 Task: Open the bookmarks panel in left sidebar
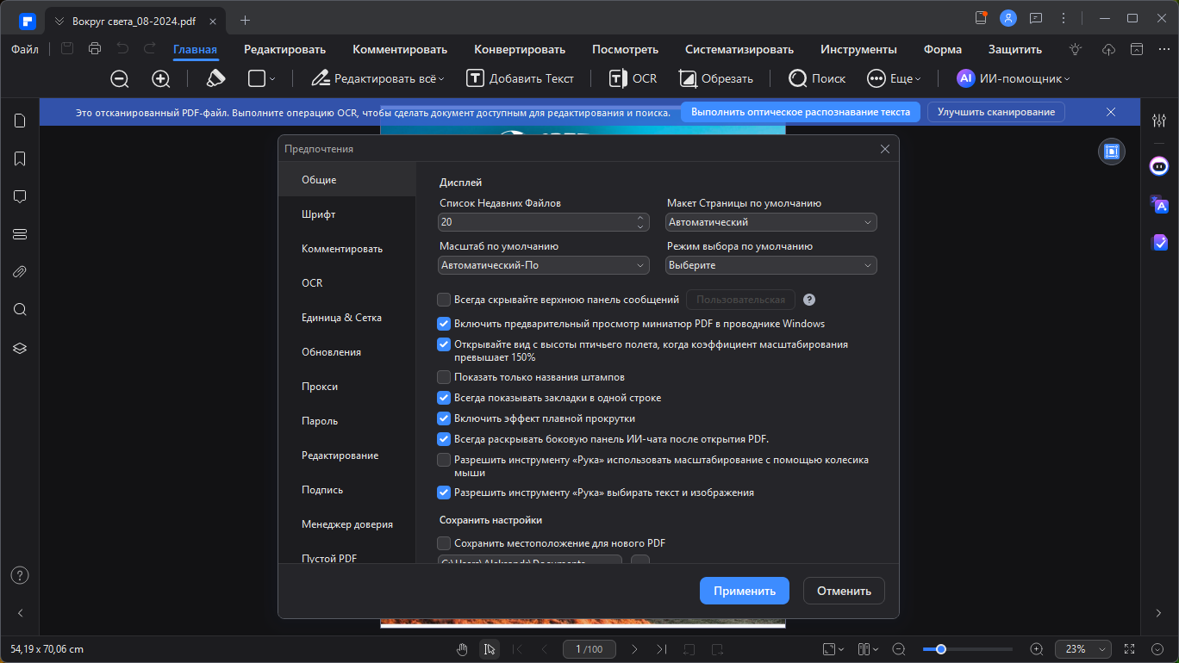coord(20,158)
